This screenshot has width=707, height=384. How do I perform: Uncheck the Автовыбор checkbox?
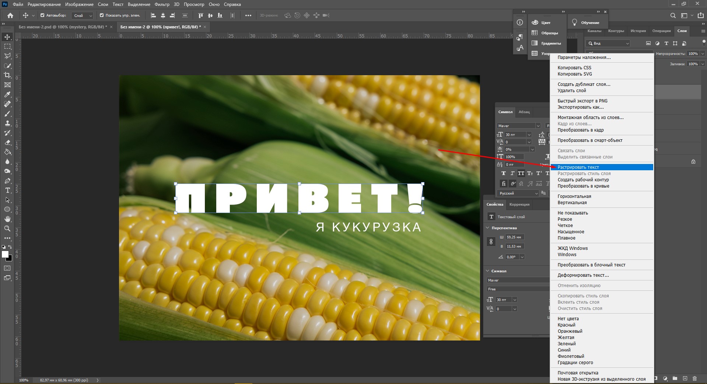[x=42, y=15]
